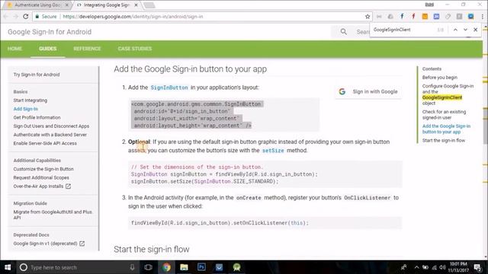Open the Action Center notifications
Image resolution: width=488 pixels, height=274 pixels.
click(x=478, y=267)
